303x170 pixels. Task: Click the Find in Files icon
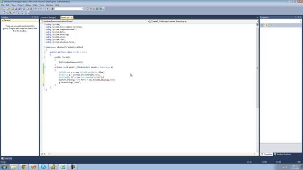tap(52, 9)
